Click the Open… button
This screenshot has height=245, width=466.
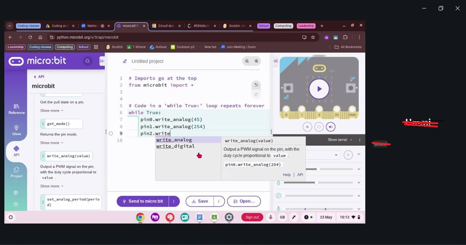point(244,201)
